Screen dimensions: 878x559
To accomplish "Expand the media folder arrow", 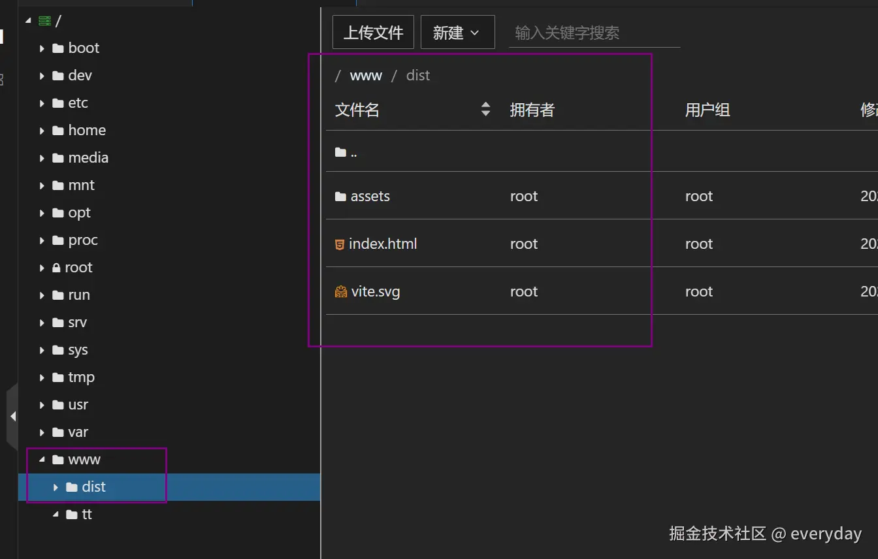I will (42, 158).
